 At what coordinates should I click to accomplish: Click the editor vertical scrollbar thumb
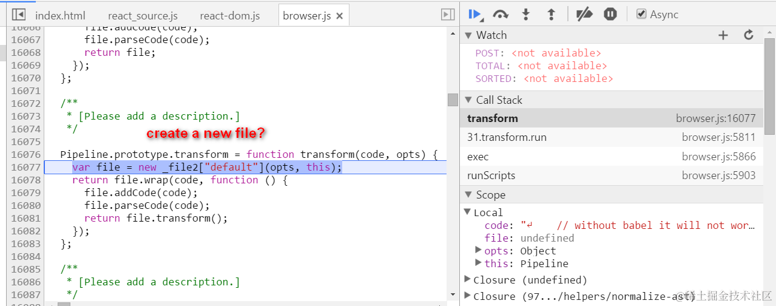pos(453,100)
